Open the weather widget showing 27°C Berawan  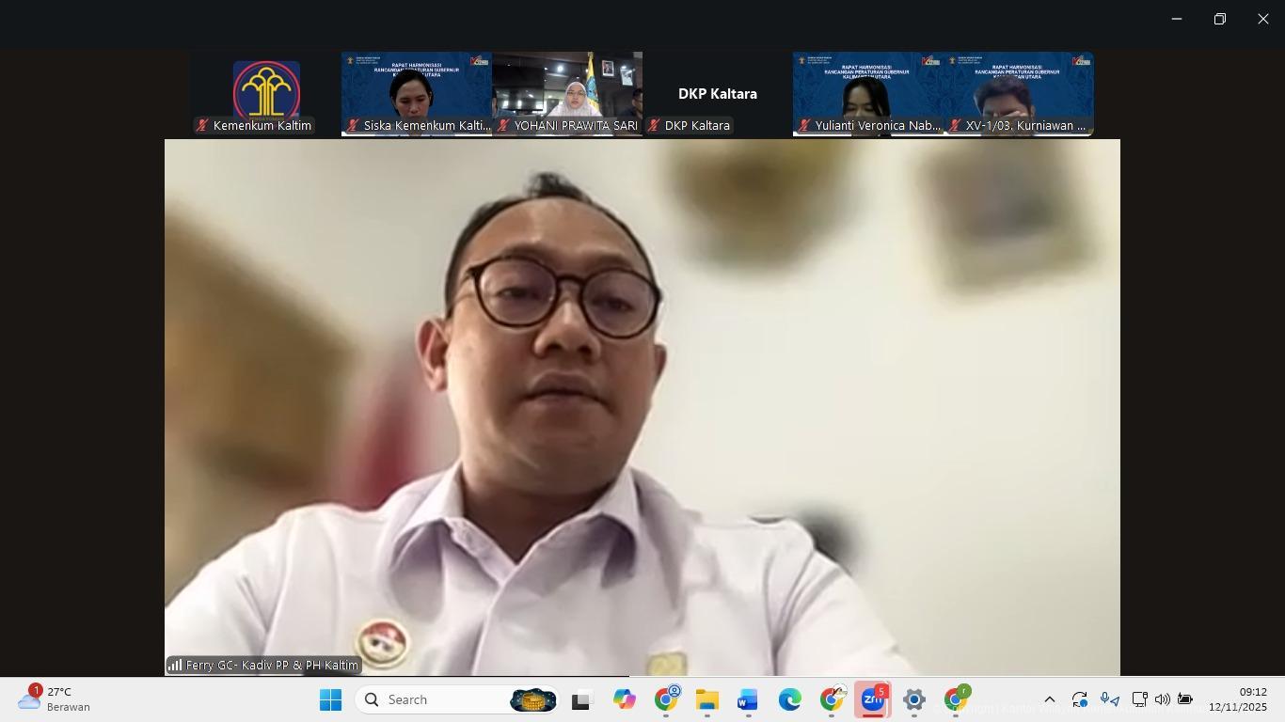pos(56,699)
